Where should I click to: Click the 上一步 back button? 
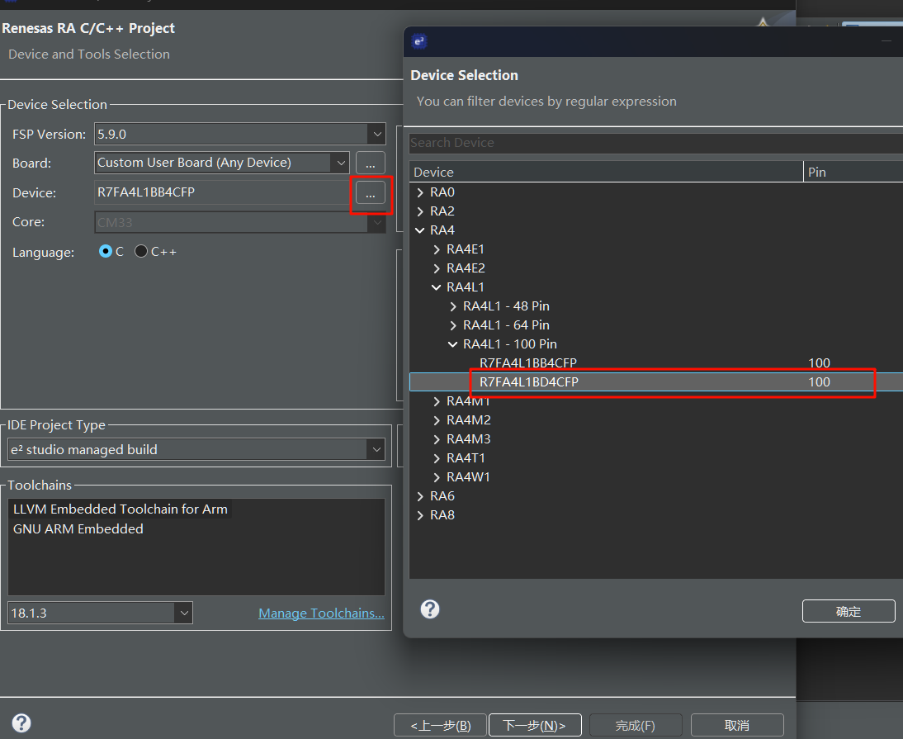[441, 725]
